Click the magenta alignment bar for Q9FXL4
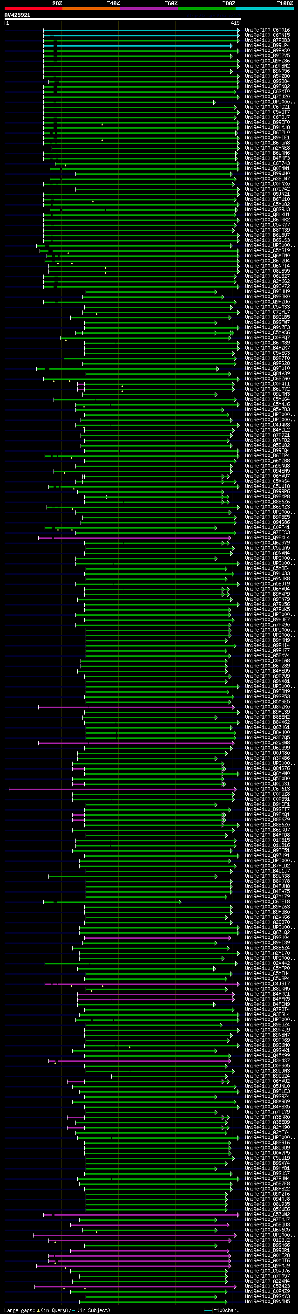 [x=135, y=537]
